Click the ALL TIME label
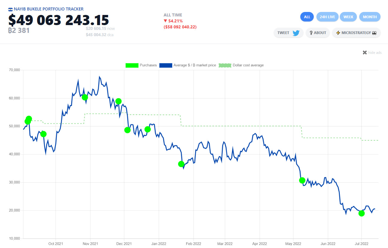The height and width of the screenshot is (248, 388). tap(173, 15)
